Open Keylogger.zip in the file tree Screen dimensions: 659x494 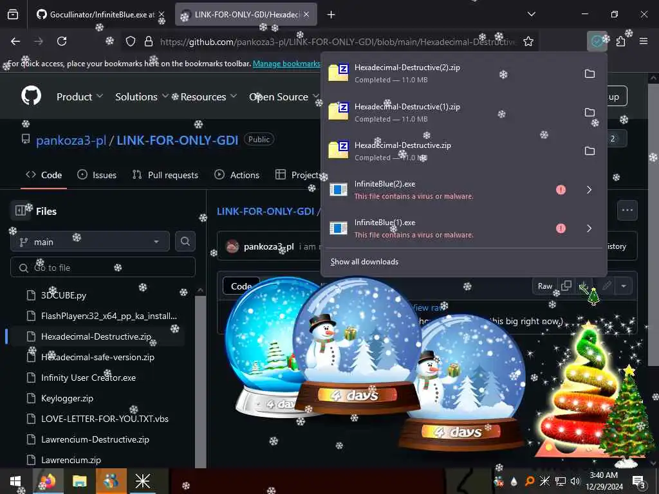[67, 398]
